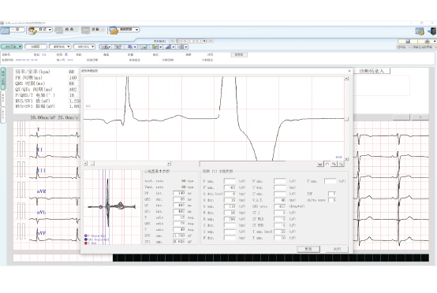Click the horizontal scrollbar thumb under the waveform
Screen dimensions: 437x293
click(x=92, y=163)
